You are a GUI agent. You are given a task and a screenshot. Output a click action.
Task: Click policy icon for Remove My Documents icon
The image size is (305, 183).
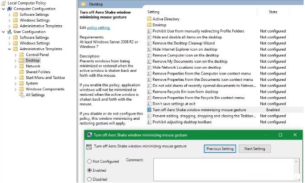149,61
